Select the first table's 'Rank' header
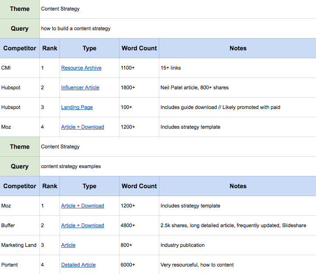The height and width of the screenshot is (274, 316). [49, 48]
